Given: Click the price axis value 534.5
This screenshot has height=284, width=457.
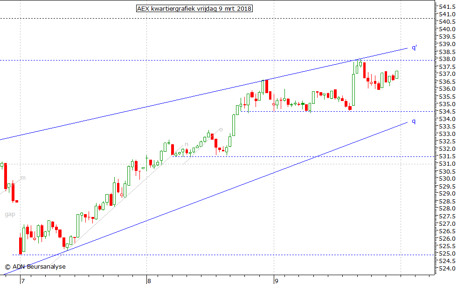Looking at the screenshot, I should [447, 111].
